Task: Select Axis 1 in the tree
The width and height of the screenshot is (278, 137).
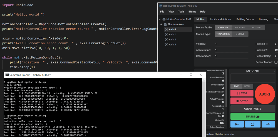Action: pos(172,35)
